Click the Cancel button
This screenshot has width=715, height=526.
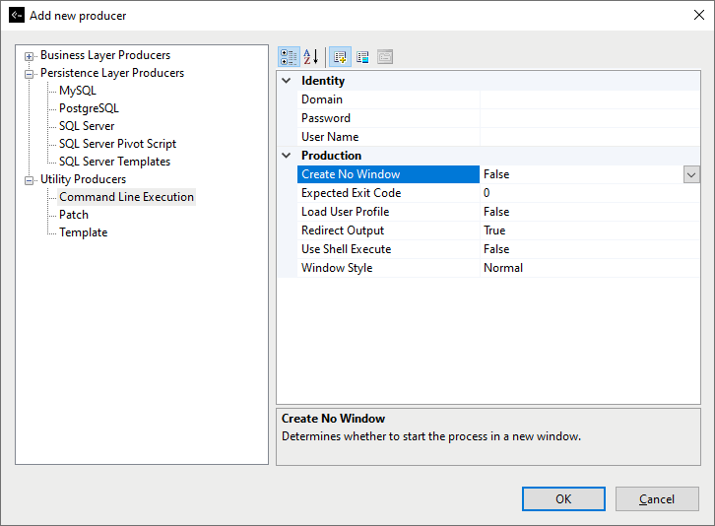tap(657, 499)
